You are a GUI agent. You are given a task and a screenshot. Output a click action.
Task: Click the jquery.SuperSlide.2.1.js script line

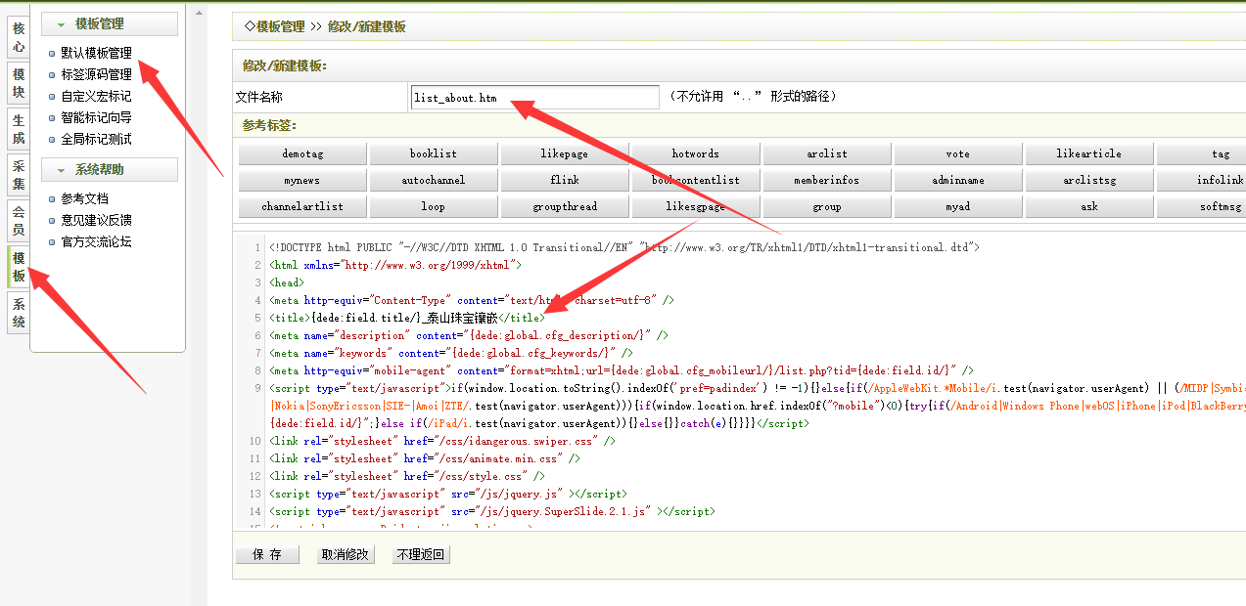492,511
